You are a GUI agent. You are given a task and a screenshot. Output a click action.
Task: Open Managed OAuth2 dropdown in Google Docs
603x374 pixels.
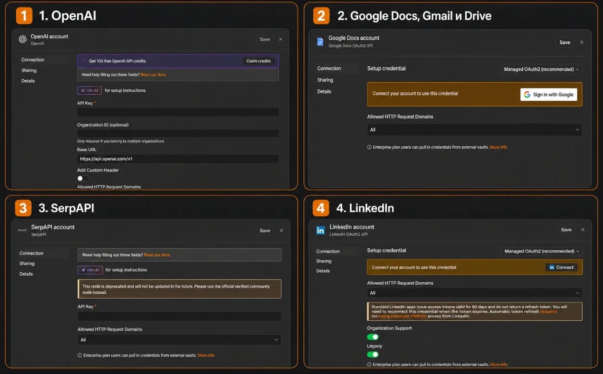point(541,69)
